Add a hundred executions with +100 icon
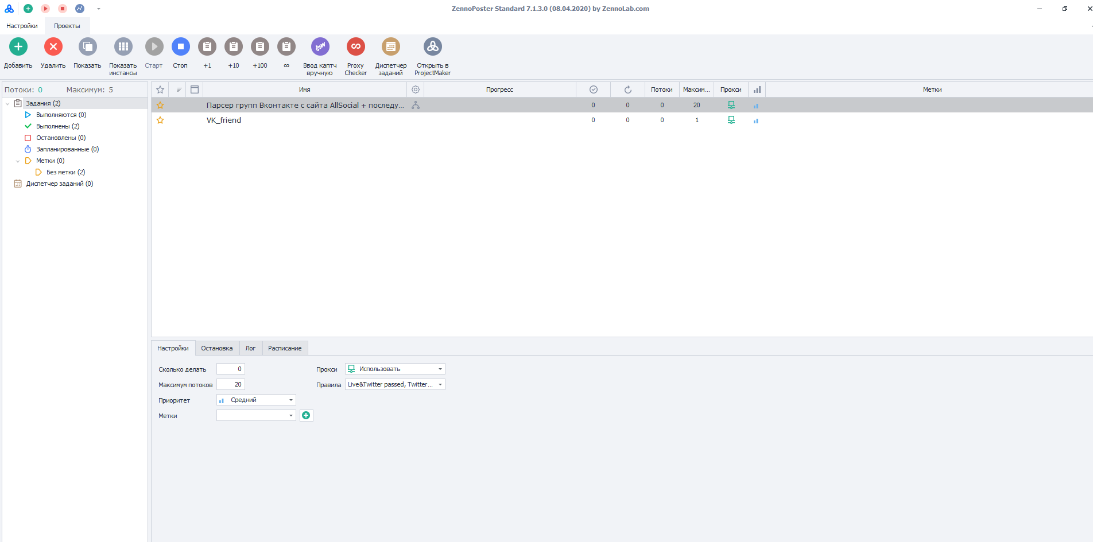This screenshot has height=542, width=1093. [260, 46]
